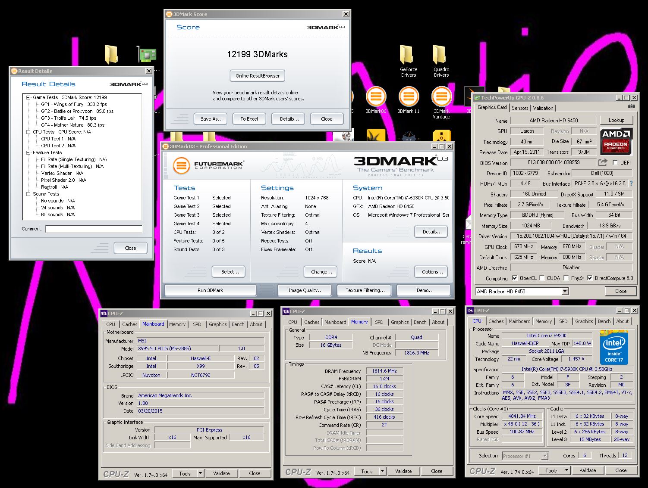
Task: Click the Texture Filtering button in 3DMark03
Action: [365, 290]
